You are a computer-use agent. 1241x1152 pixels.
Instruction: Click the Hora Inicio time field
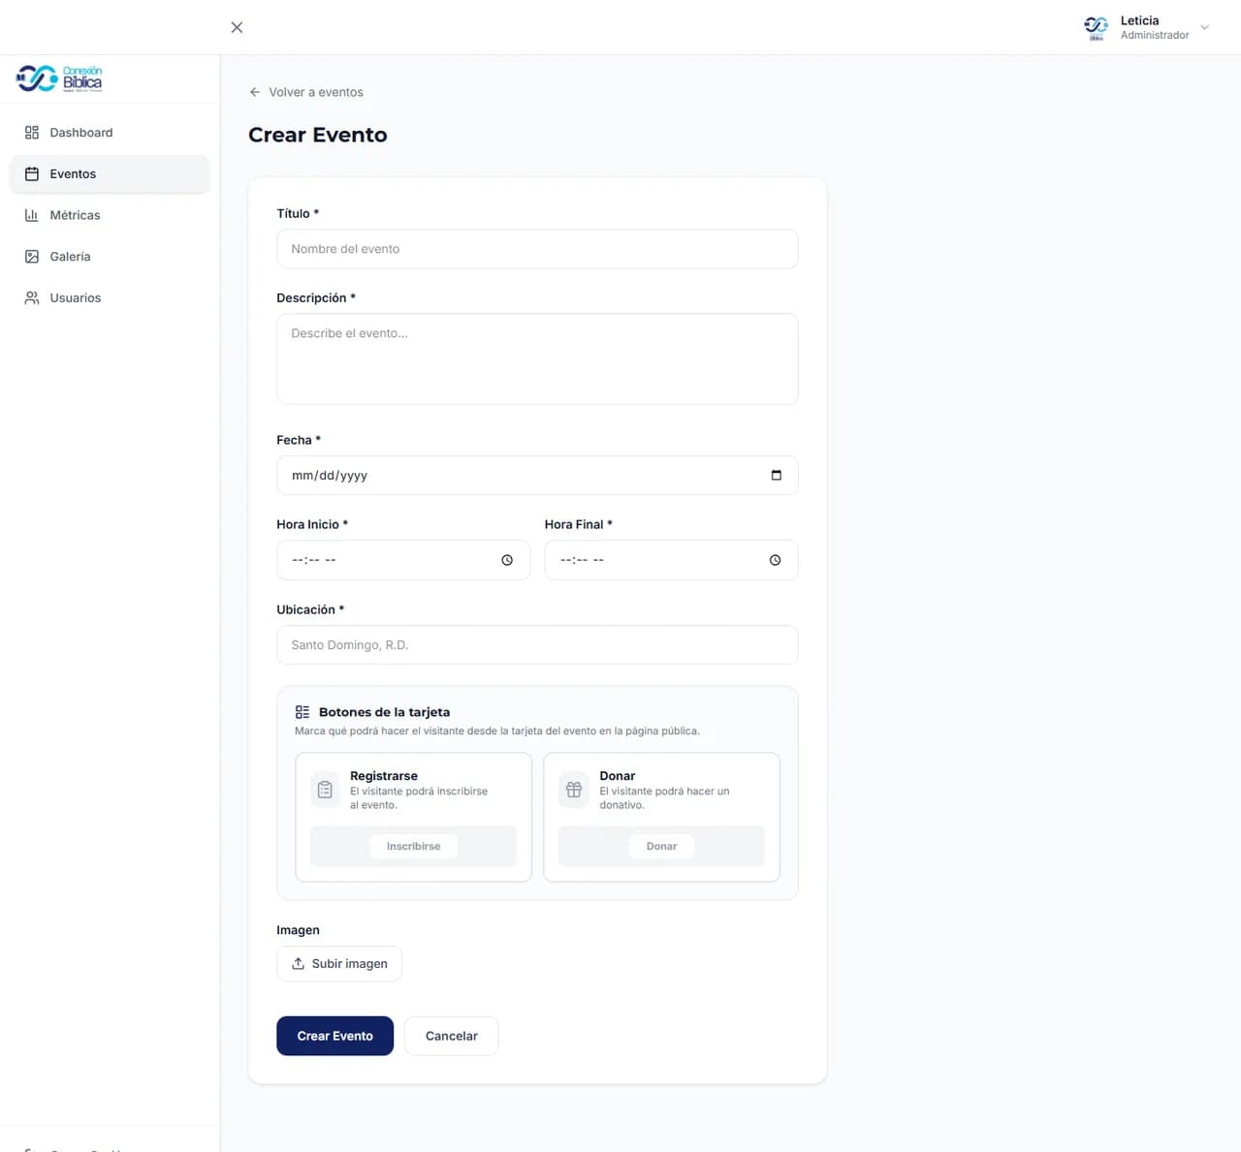403,560
